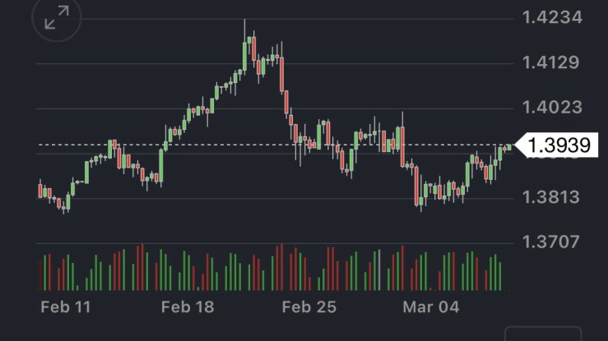The image size is (608, 341).
Task: Select the Feb 18 date label
Action: [187, 307]
